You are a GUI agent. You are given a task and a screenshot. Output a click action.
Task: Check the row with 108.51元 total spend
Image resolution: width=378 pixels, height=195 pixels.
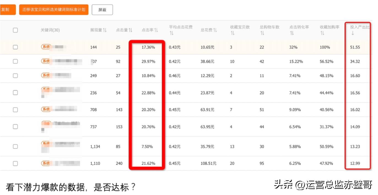(15, 163)
